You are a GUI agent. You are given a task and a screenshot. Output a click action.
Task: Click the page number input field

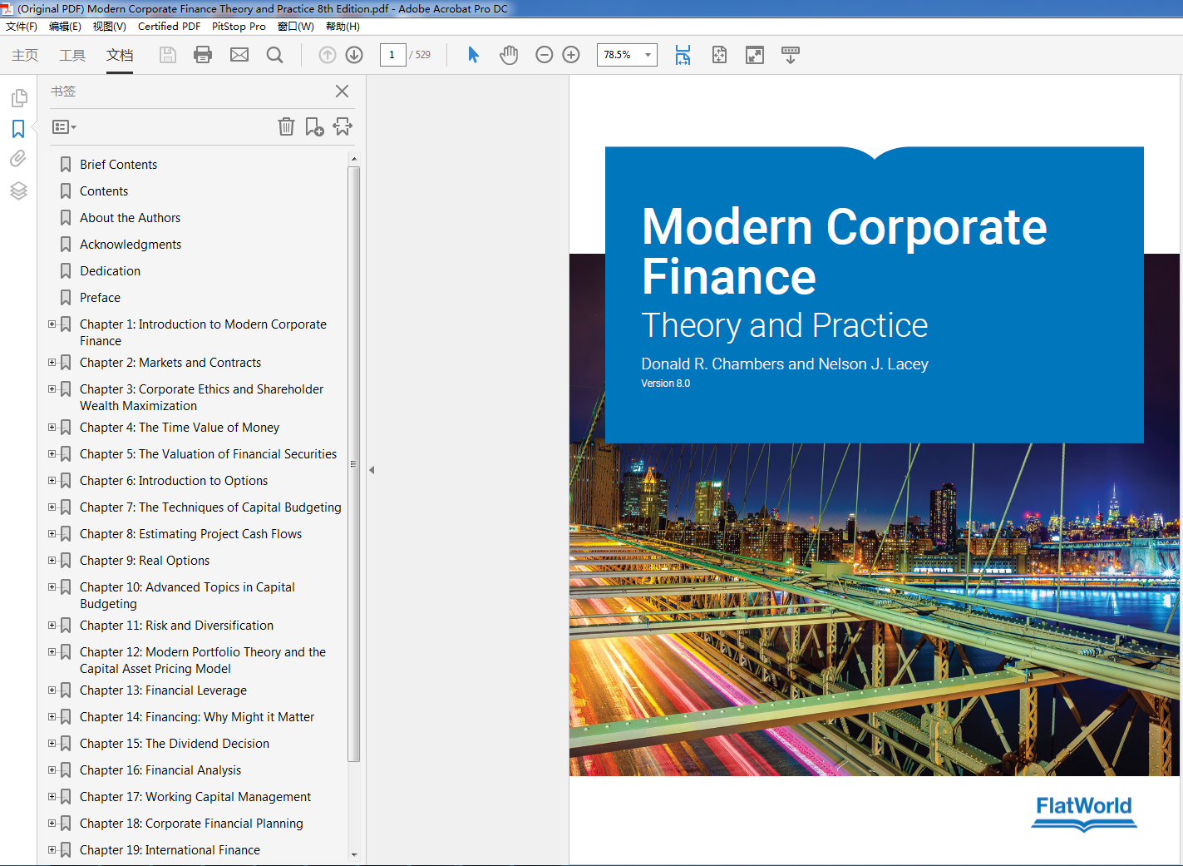tap(392, 55)
